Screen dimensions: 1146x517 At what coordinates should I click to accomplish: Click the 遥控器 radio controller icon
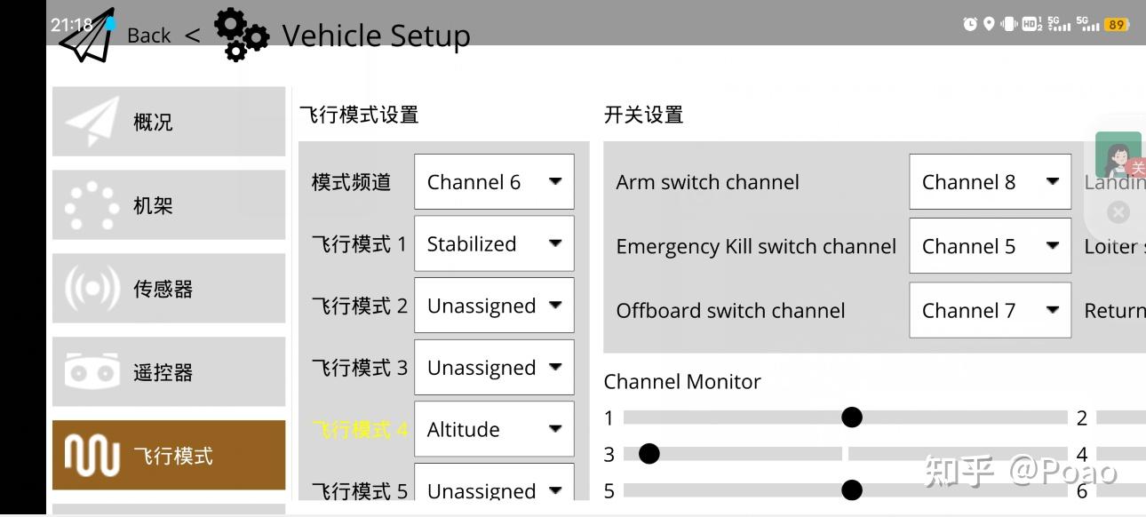coord(92,372)
